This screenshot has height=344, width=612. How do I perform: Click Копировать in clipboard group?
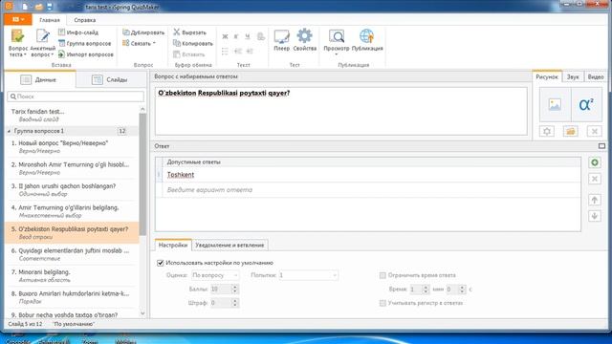click(193, 43)
